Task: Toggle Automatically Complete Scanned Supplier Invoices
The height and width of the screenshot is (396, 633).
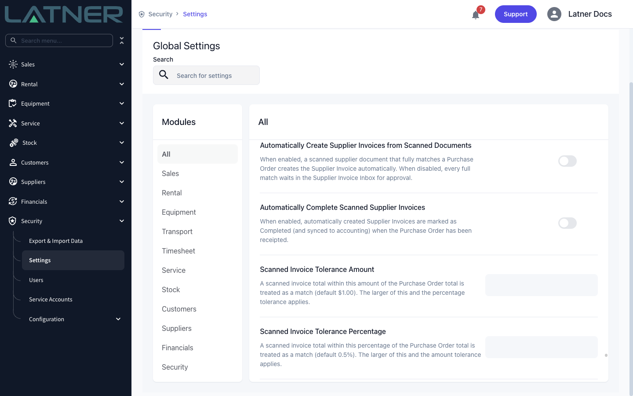Action: click(x=567, y=223)
